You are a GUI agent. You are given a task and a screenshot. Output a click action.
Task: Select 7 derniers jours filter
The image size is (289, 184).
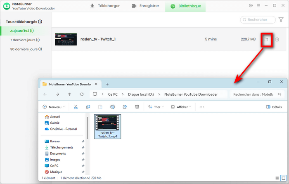[25, 40]
